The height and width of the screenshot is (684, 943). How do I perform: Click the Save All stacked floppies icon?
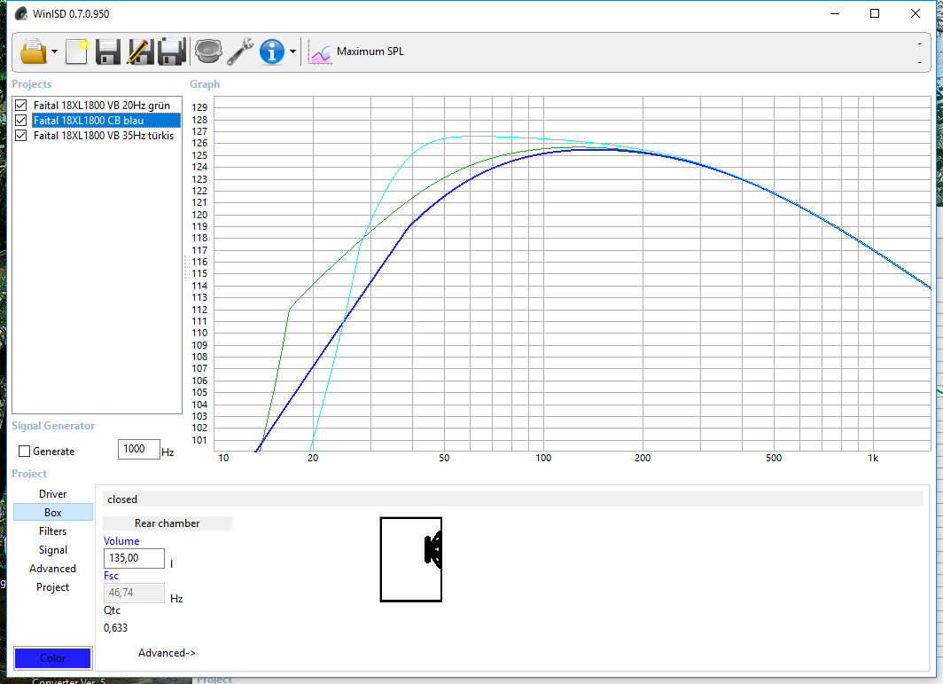[171, 51]
